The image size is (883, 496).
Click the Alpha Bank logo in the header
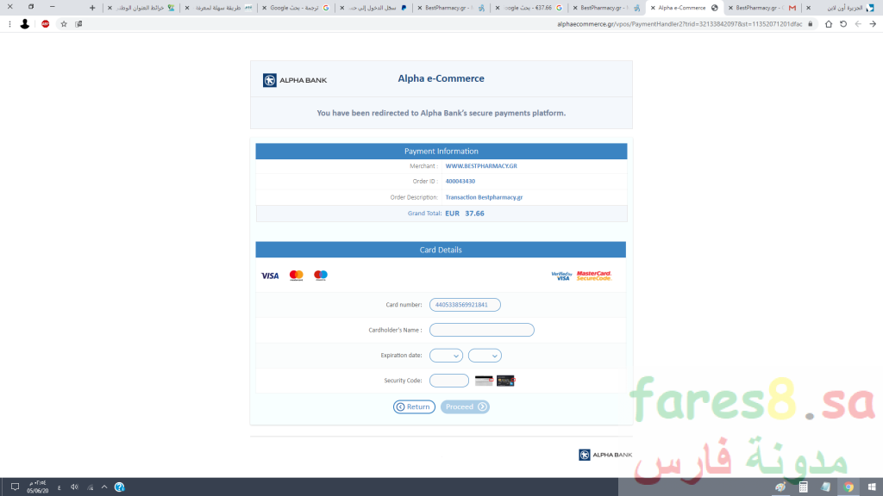click(295, 80)
